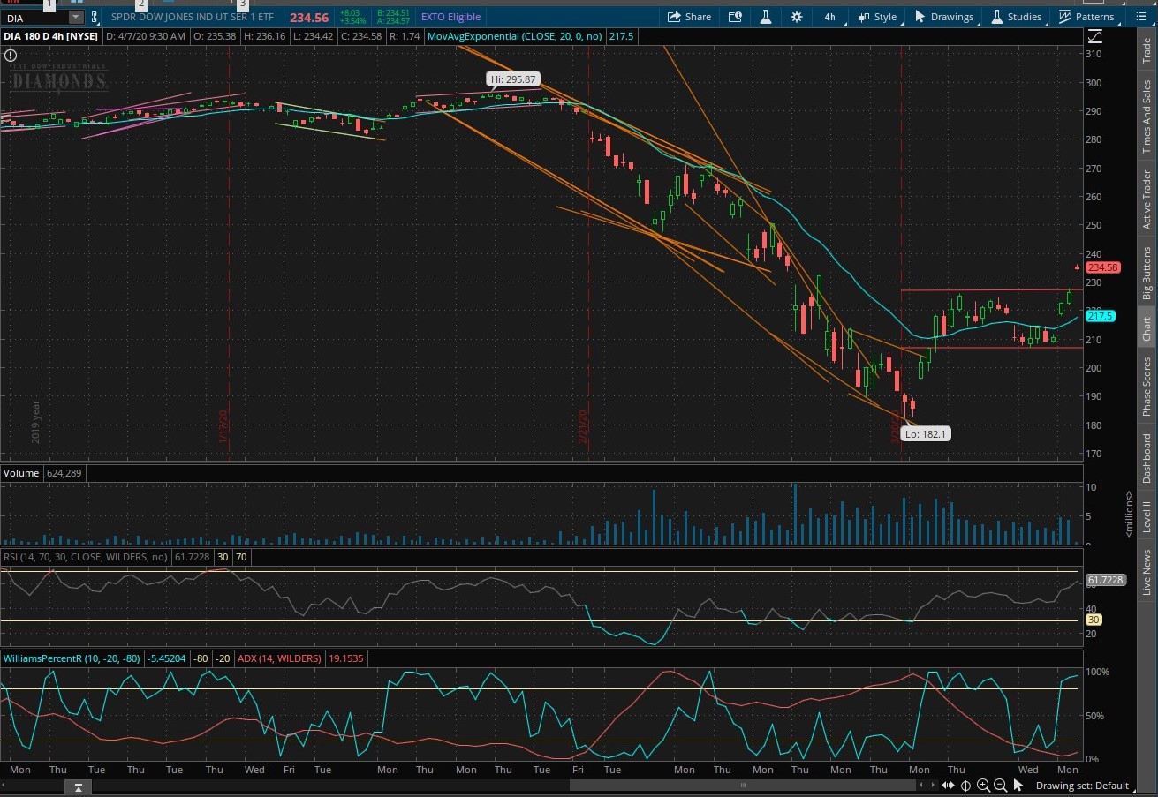Click the DIA 180 D 4h [NYSE] chart title

tap(51, 36)
